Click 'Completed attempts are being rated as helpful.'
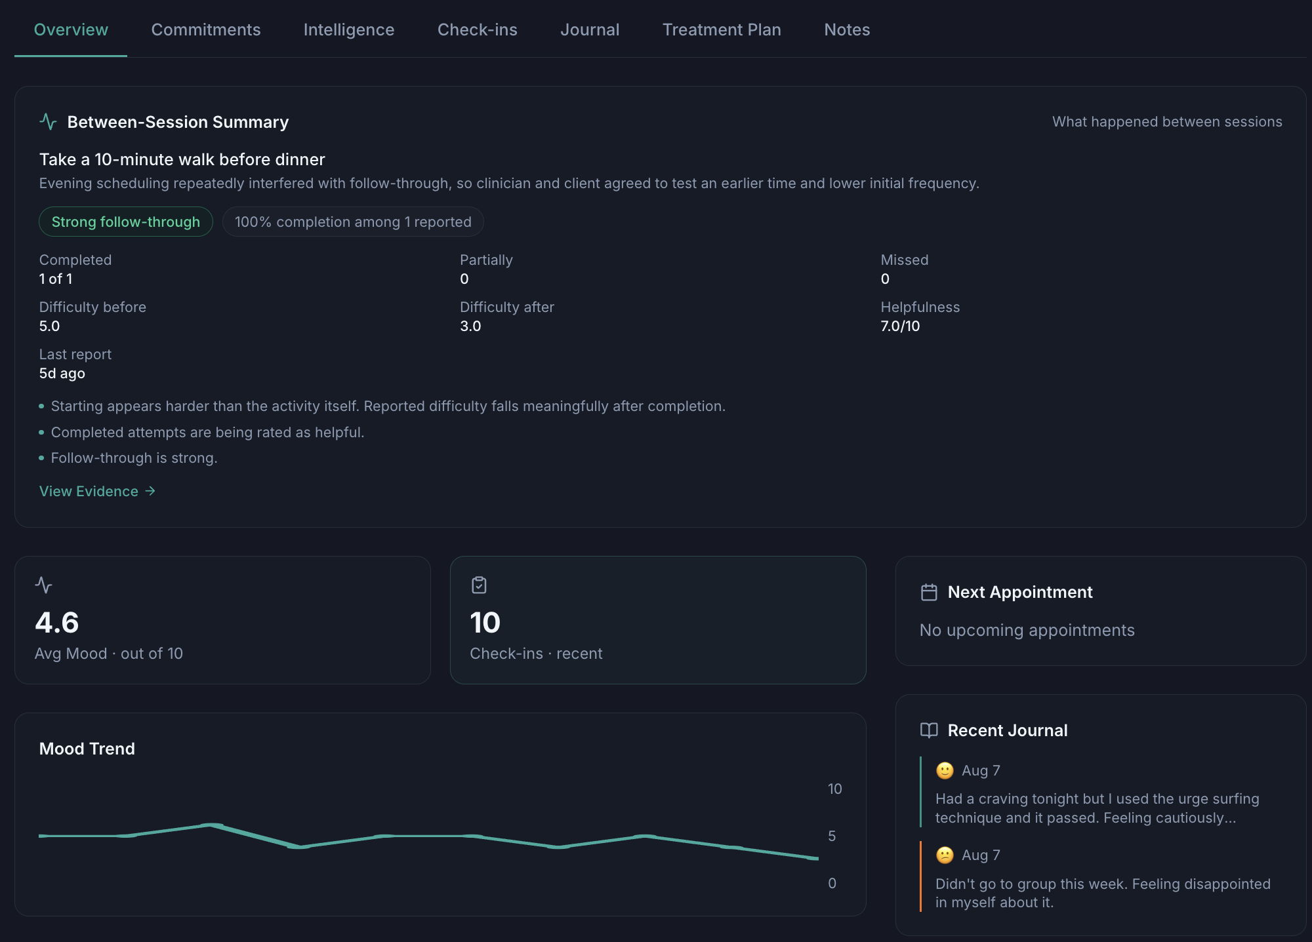 207,432
